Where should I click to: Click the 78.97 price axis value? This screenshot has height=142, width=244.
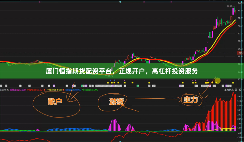pos(240,26)
